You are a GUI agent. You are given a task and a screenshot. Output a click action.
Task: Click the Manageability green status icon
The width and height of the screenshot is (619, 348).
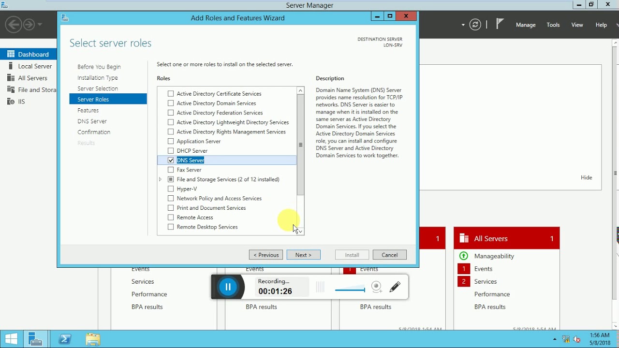(464, 256)
